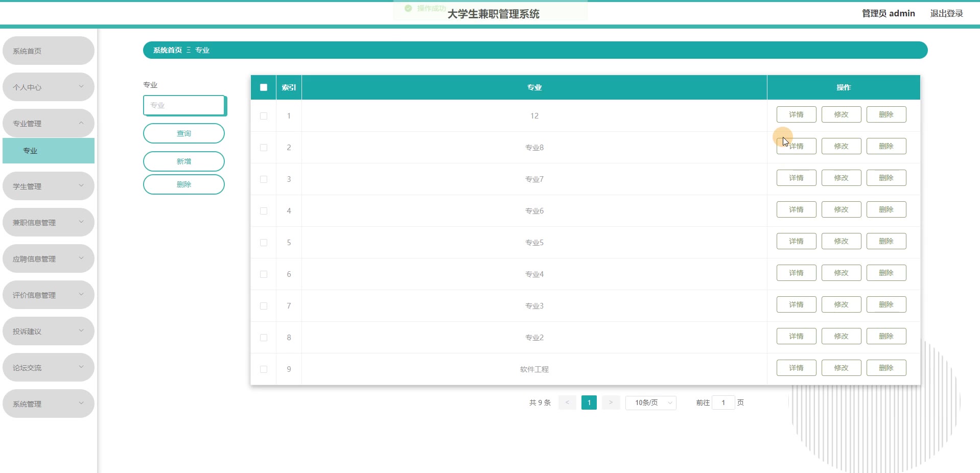Select the checkbox for row 专业7
Screen dimensions: 980x473
[x=264, y=179]
